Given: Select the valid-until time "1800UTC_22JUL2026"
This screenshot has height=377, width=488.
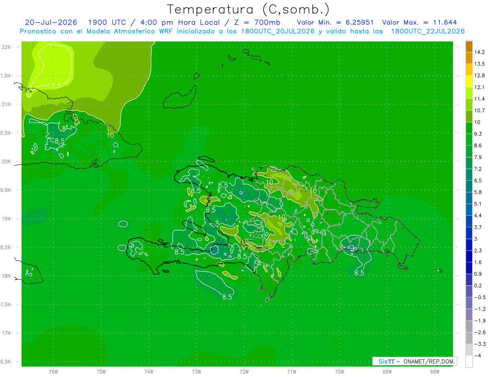Looking at the screenshot, I should (x=428, y=31).
